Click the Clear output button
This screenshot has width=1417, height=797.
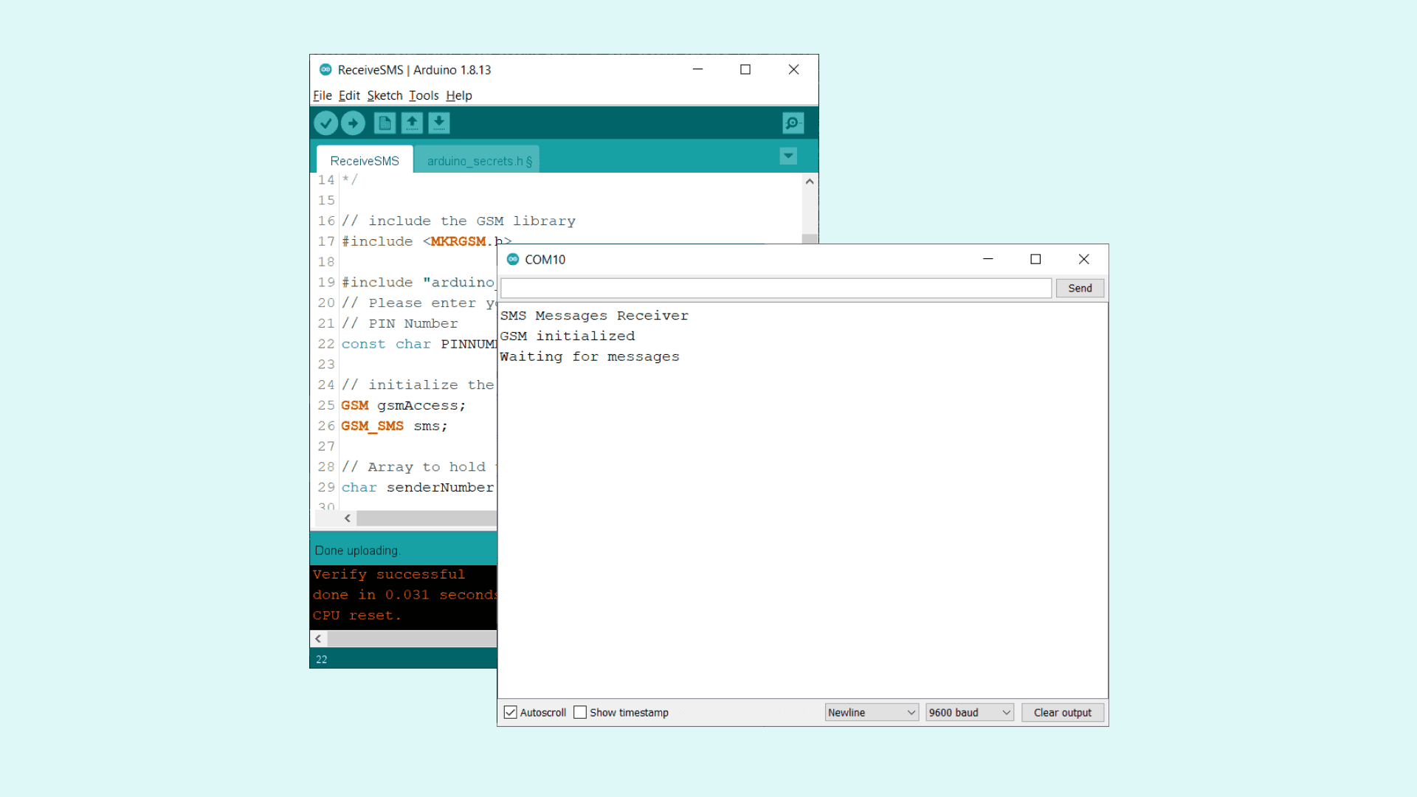click(1062, 712)
